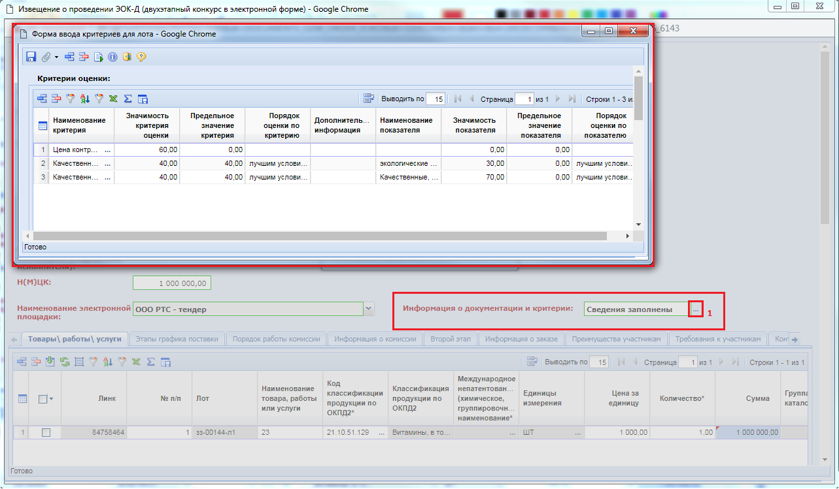Open column settings in Товары\работы\услуги toolbar
Screen dimensions: 839x489
[165, 361]
